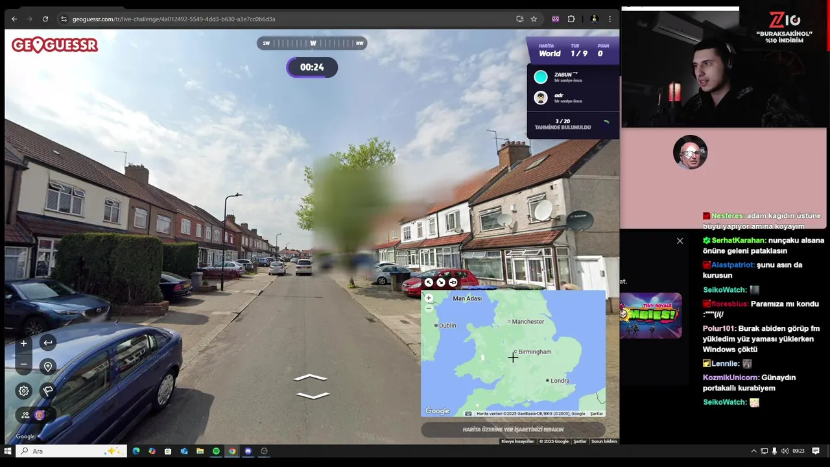
Task: Open the purple browser extension icon
Action: (555, 19)
